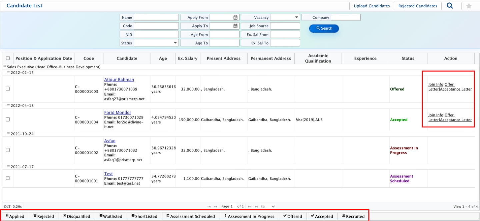Collapse the 2022-02-15 date group
480x221 pixels.
coord(9,72)
